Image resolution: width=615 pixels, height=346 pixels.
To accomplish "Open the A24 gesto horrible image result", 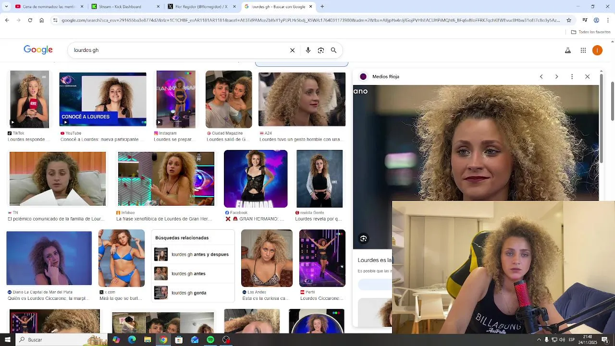I will [302, 99].
